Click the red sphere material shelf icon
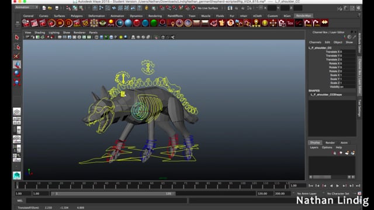This screenshot has height=210, width=374. tap(137, 23)
